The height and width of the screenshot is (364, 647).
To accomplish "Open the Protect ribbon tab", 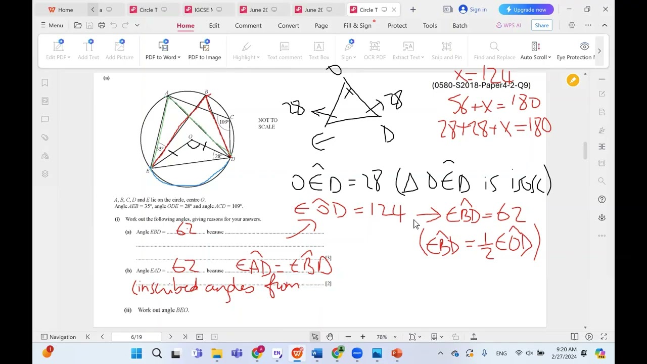I will (x=397, y=25).
